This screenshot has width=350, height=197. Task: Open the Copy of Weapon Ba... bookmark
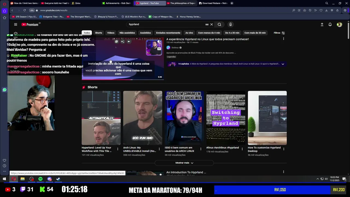pyautogui.click(x=161, y=17)
